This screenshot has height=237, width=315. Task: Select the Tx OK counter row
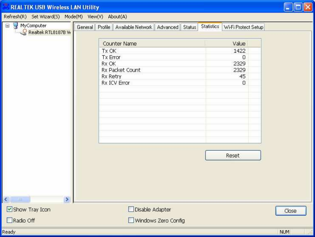(180, 51)
